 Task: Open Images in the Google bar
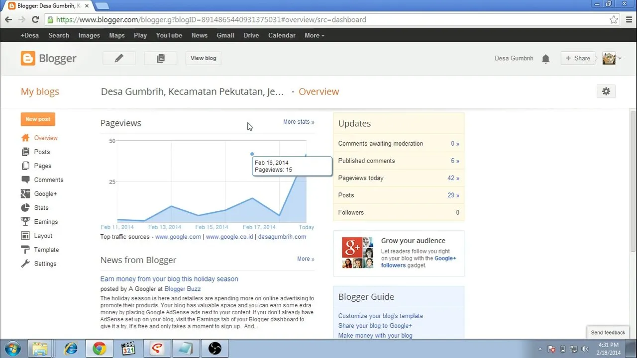[89, 35]
